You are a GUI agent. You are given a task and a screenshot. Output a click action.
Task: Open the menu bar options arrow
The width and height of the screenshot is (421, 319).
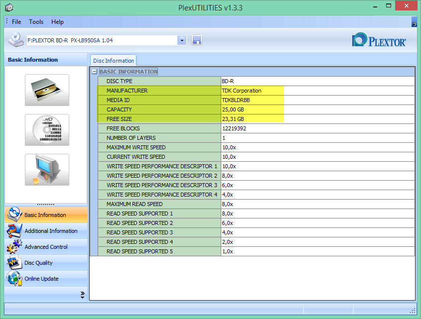pos(414,22)
